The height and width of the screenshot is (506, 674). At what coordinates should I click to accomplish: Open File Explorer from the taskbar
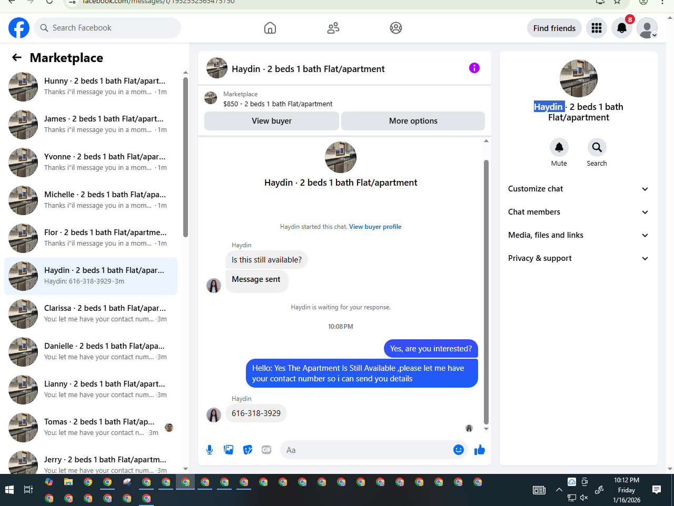click(x=68, y=482)
